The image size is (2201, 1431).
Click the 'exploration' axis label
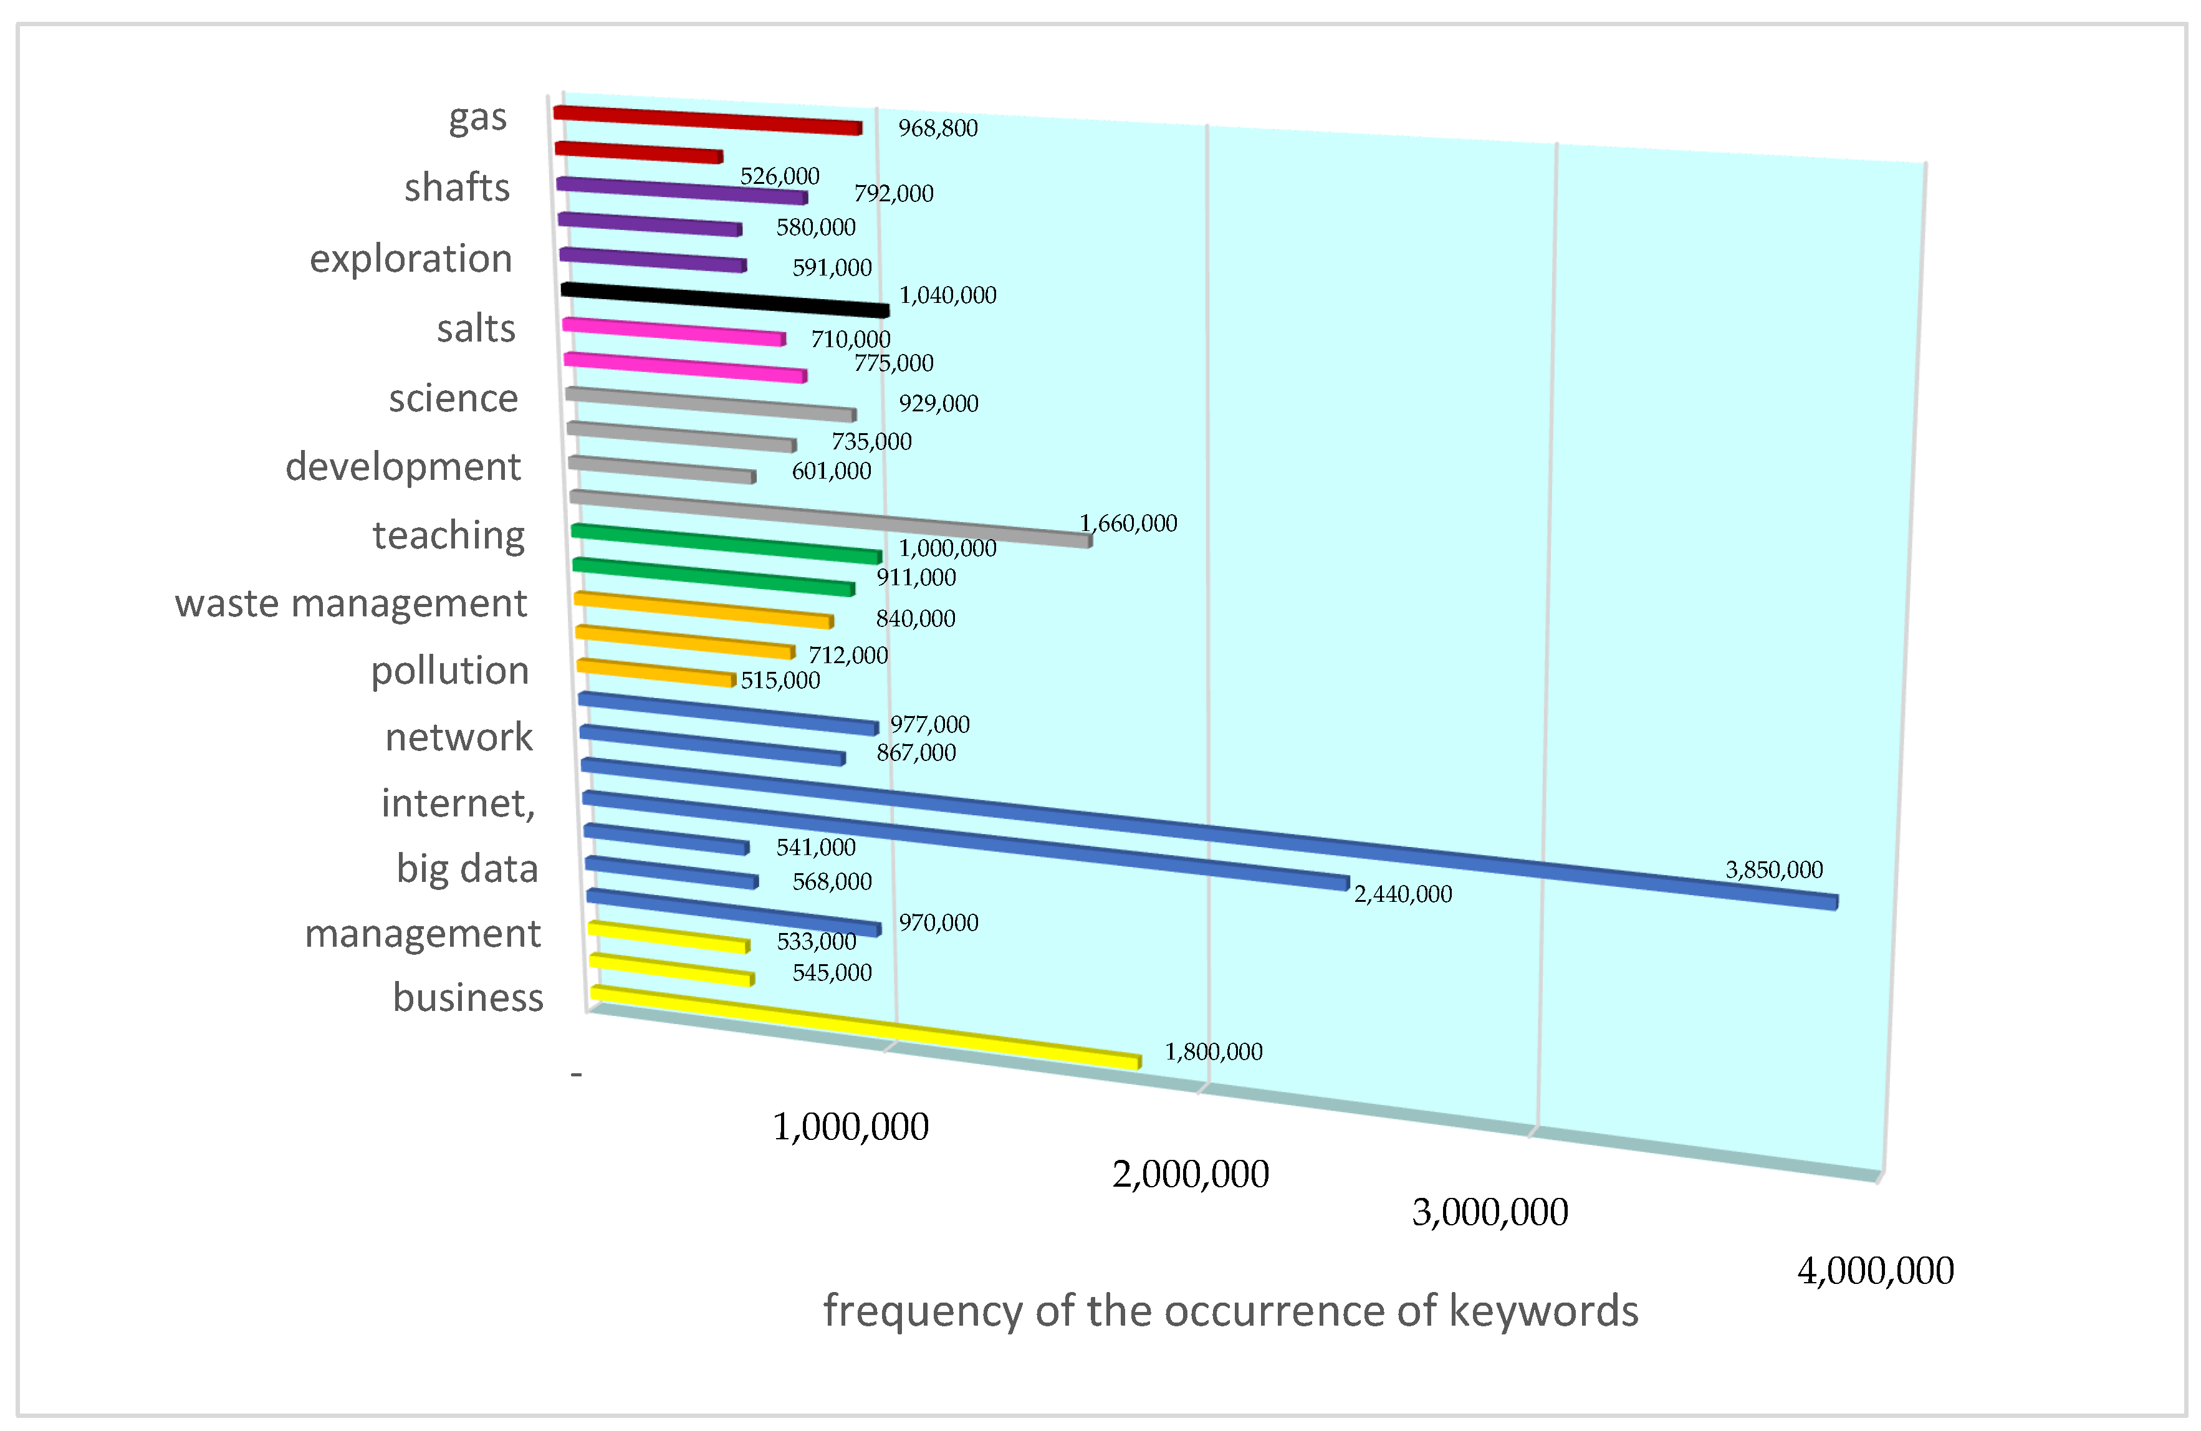pos(411,259)
